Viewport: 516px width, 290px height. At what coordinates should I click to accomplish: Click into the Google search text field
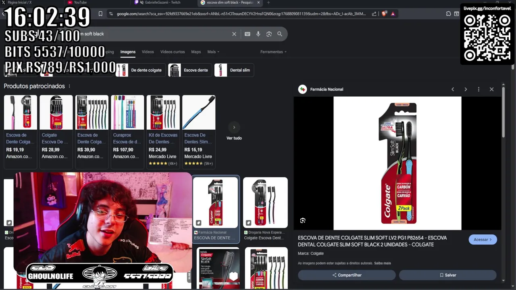[x=153, y=34]
